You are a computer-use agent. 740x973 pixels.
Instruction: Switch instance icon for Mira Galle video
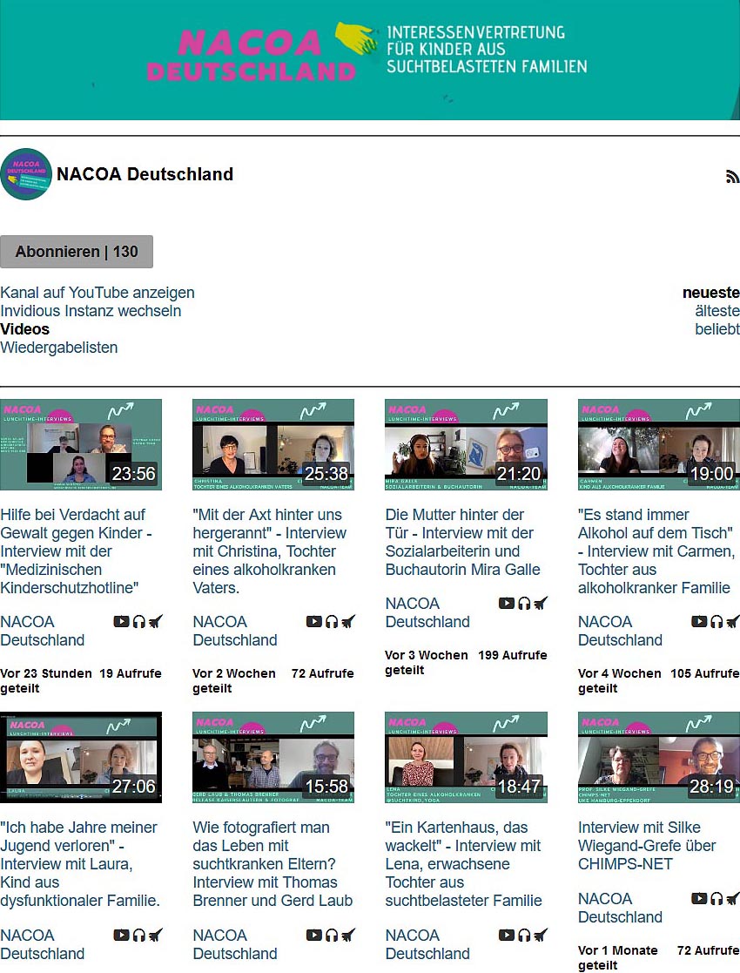click(542, 603)
